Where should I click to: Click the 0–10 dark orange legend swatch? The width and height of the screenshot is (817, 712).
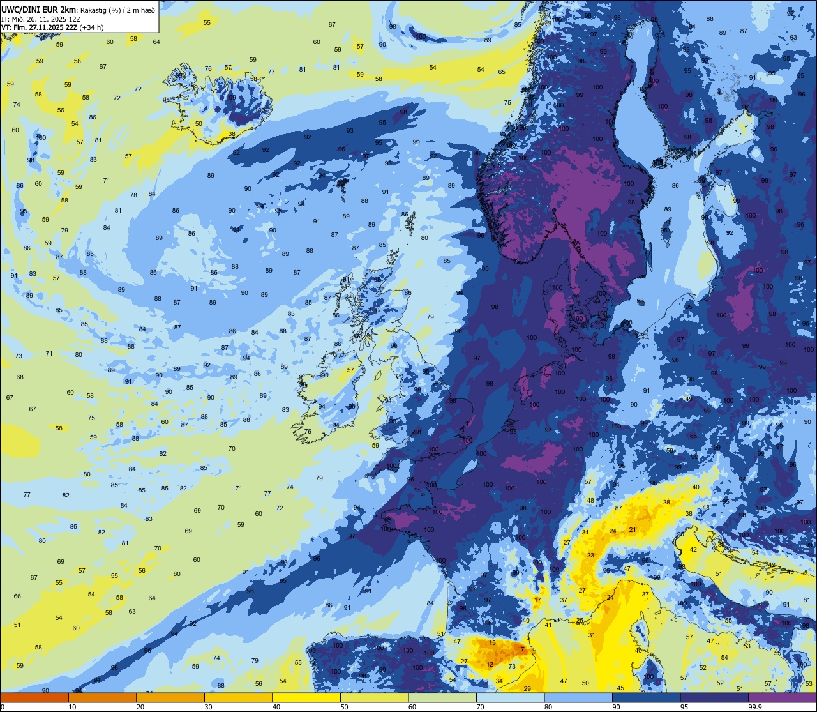point(34,697)
